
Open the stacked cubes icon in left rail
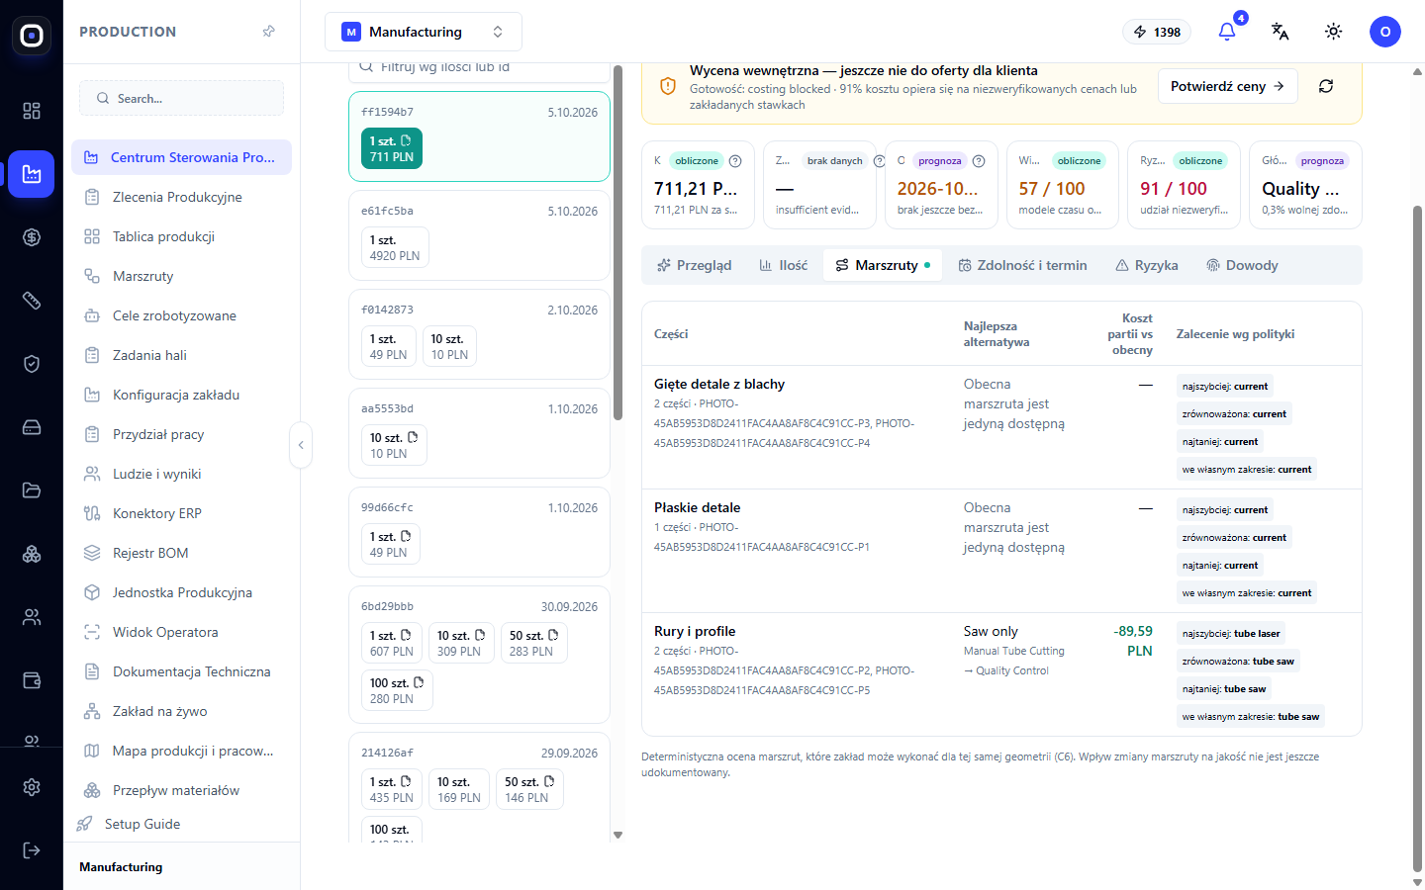tap(32, 554)
